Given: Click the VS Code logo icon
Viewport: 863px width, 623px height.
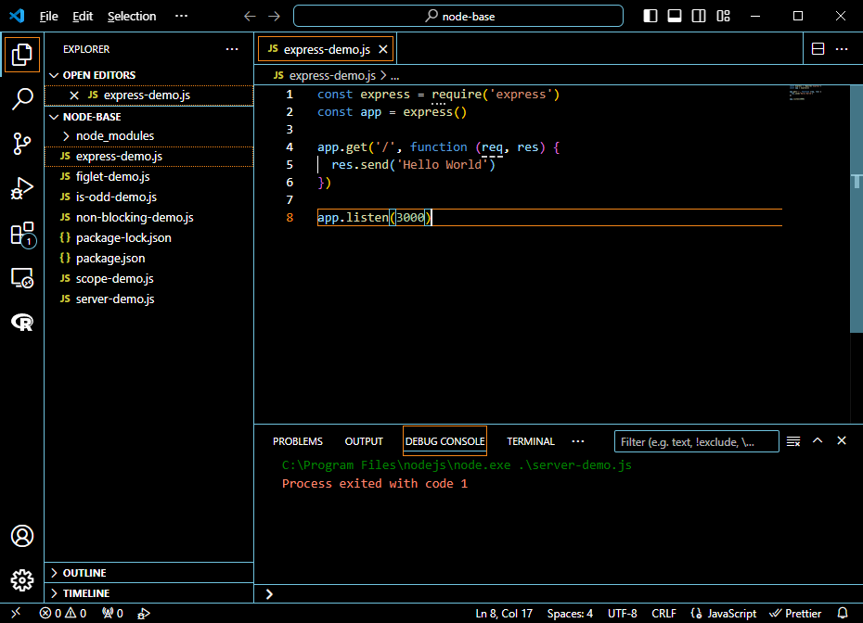Looking at the screenshot, I should (x=17, y=16).
